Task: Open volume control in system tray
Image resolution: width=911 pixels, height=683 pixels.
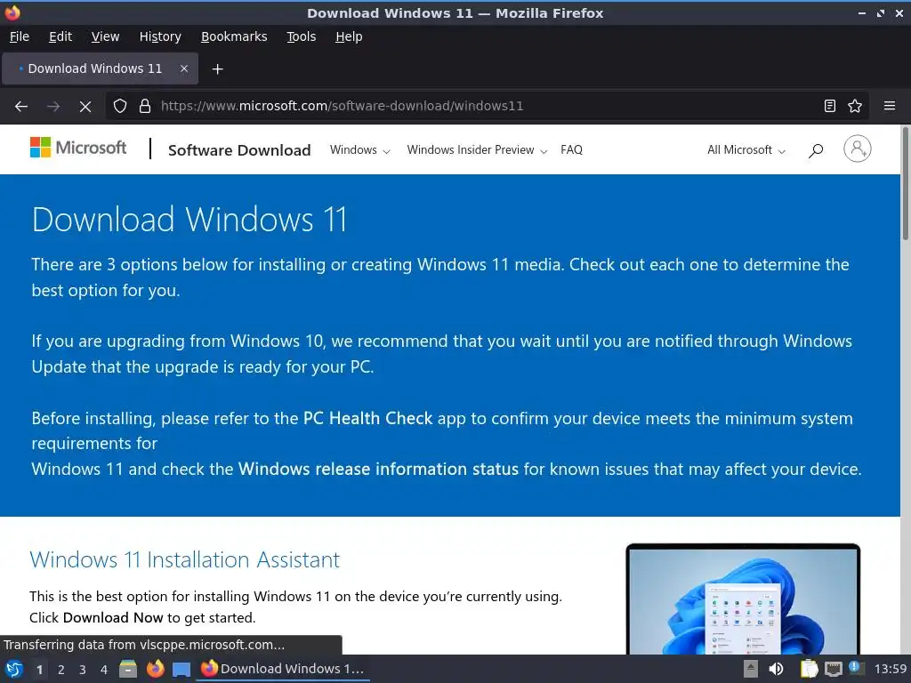Action: click(776, 669)
